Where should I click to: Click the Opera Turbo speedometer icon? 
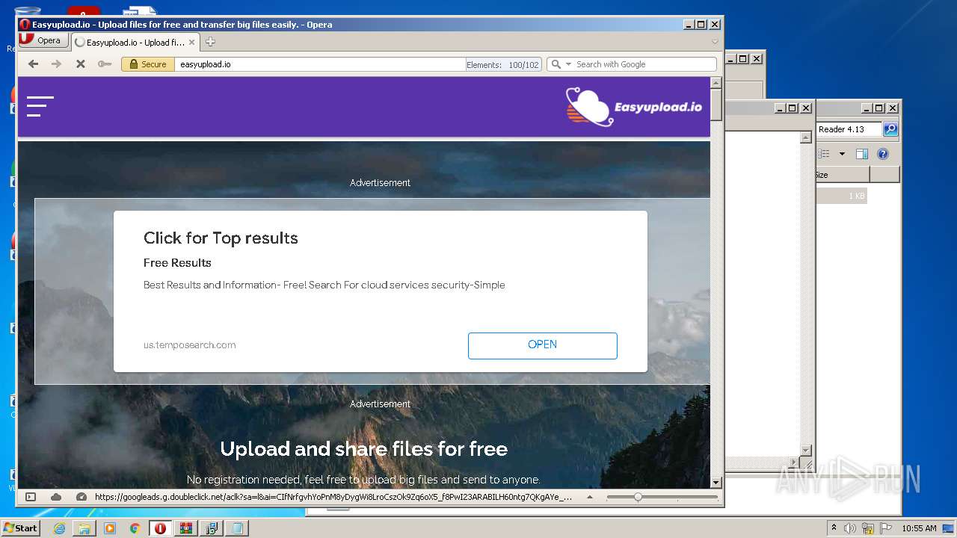pos(81,497)
